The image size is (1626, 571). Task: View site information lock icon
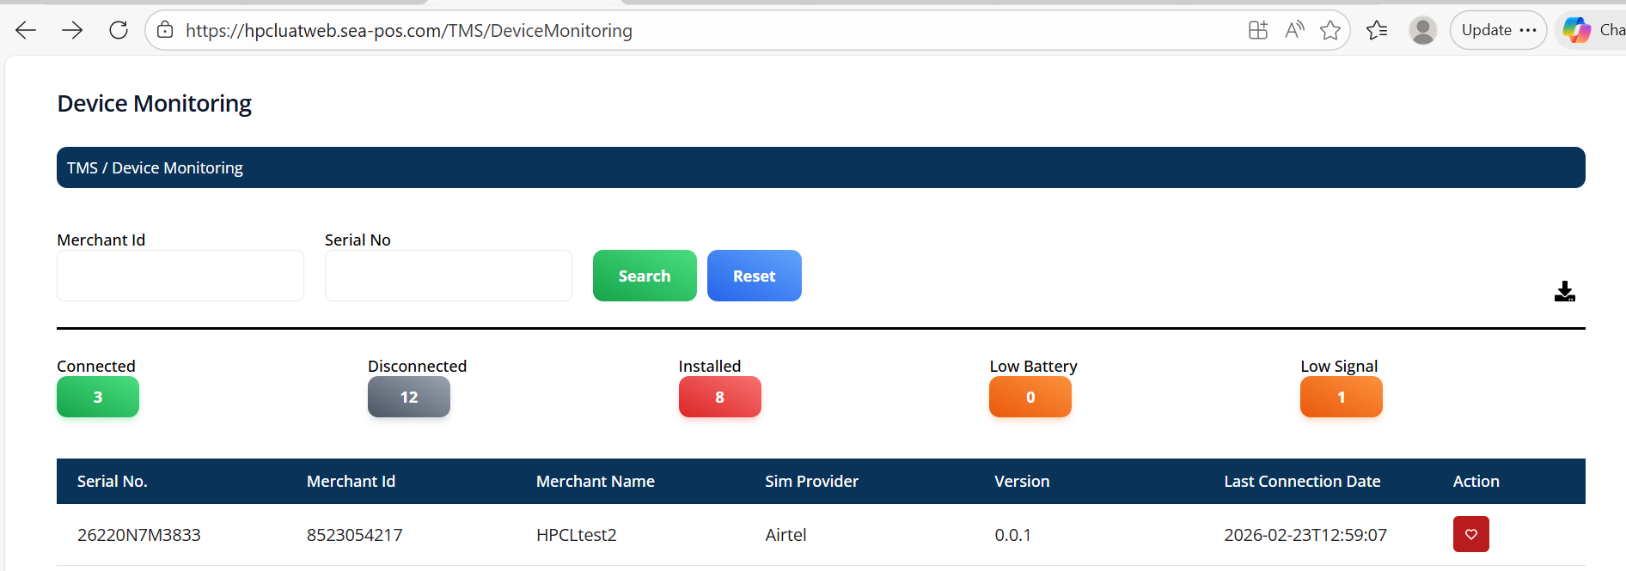(165, 31)
